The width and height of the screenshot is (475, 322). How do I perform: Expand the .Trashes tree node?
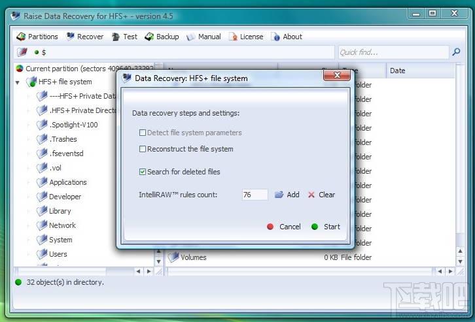(x=29, y=139)
